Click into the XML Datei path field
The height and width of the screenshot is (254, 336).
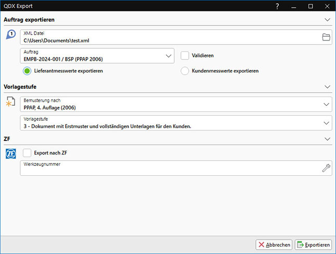pos(166,37)
